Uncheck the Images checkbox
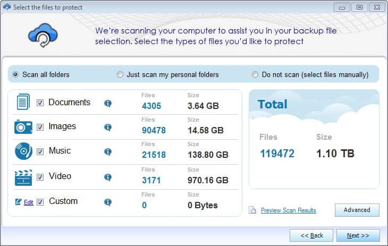 40,127
